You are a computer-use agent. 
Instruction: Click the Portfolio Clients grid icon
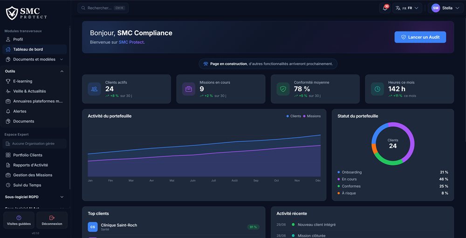(x=8, y=155)
